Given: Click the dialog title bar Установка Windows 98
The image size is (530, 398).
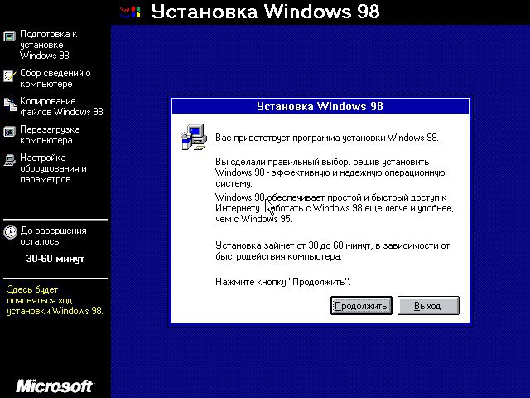Looking at the screenshot, I should pyautogui.click(x=320, y=106).
